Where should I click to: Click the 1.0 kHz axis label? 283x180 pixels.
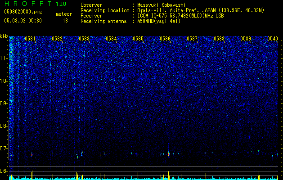(x=4, y=81)
